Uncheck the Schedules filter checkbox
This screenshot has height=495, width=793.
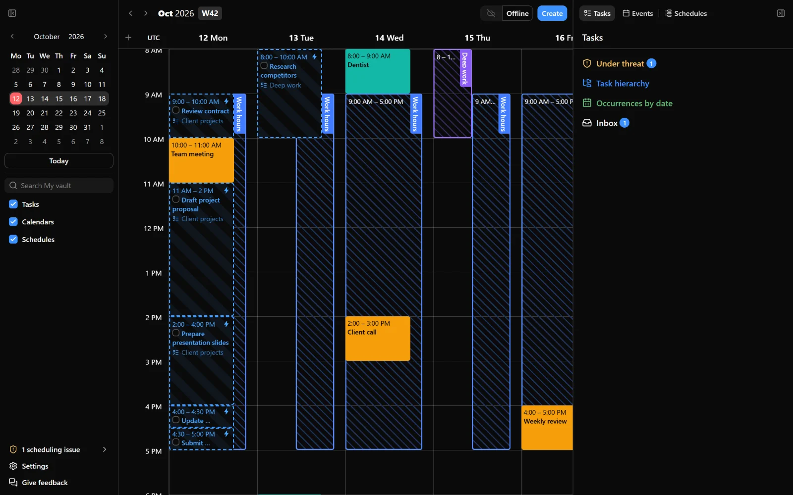tap(13, 239)
